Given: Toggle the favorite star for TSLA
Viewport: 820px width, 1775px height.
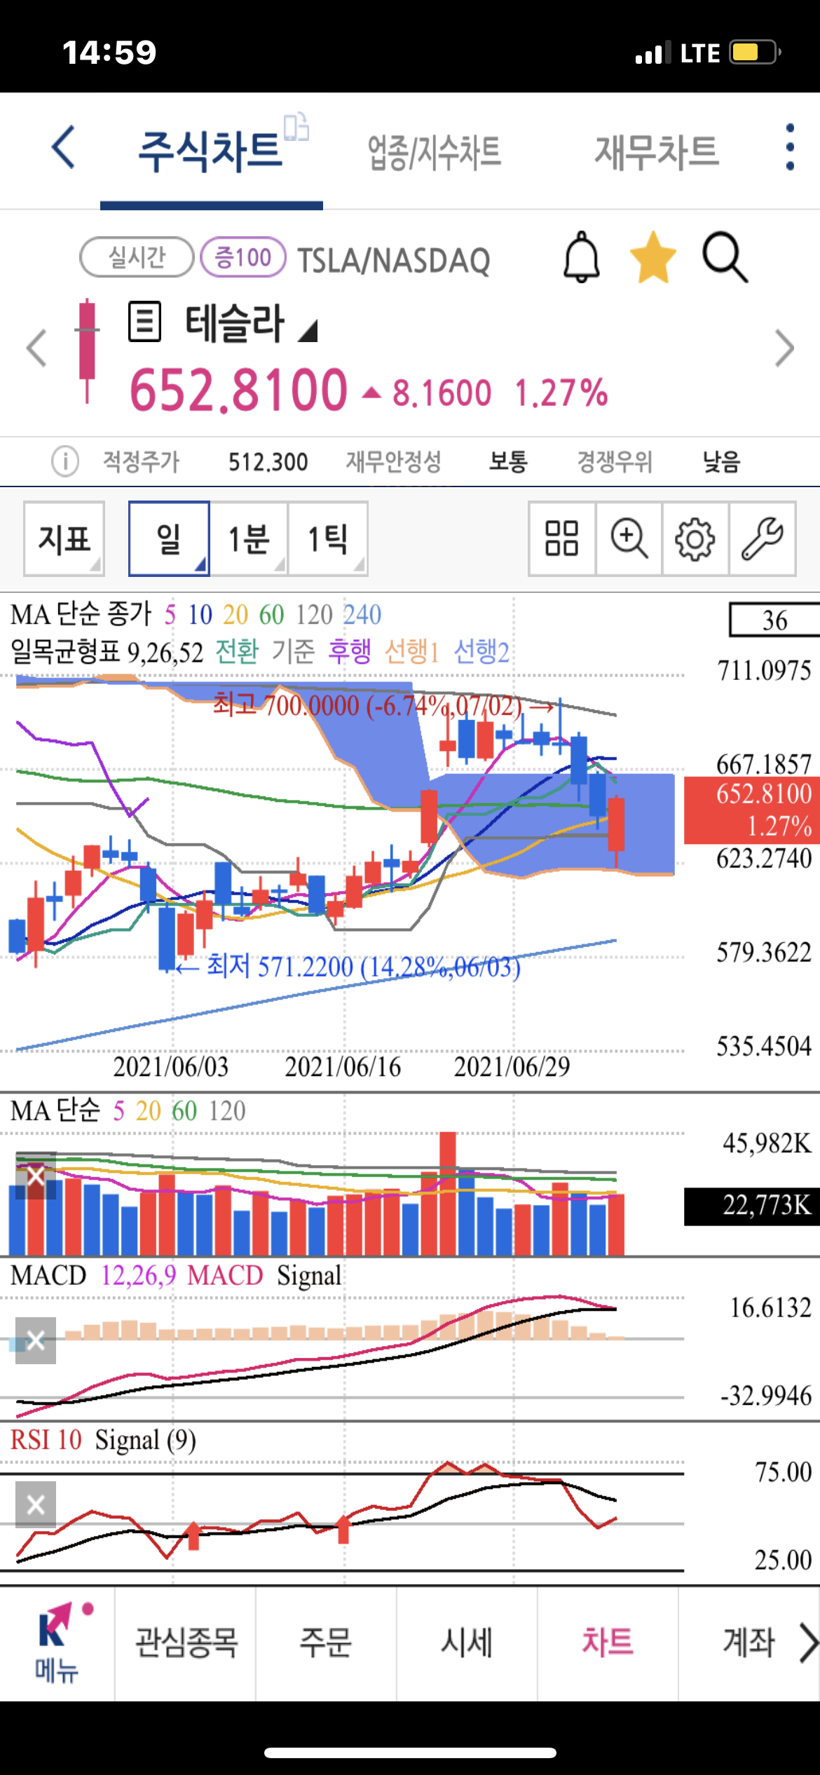Looking at the screenshot, I should [653, 257].
